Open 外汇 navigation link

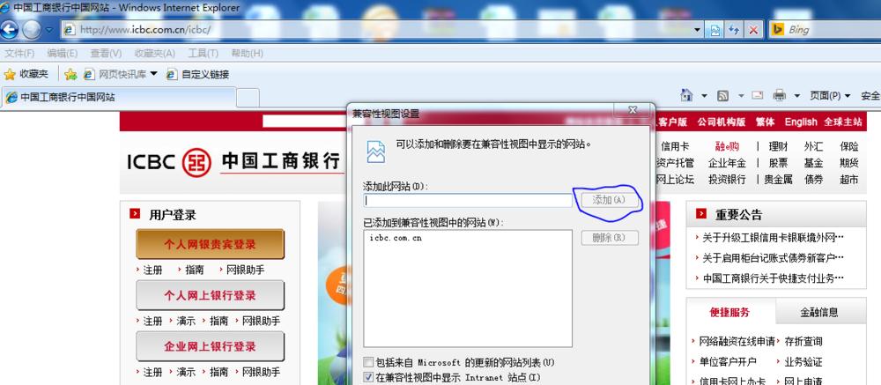pos(813,147)
